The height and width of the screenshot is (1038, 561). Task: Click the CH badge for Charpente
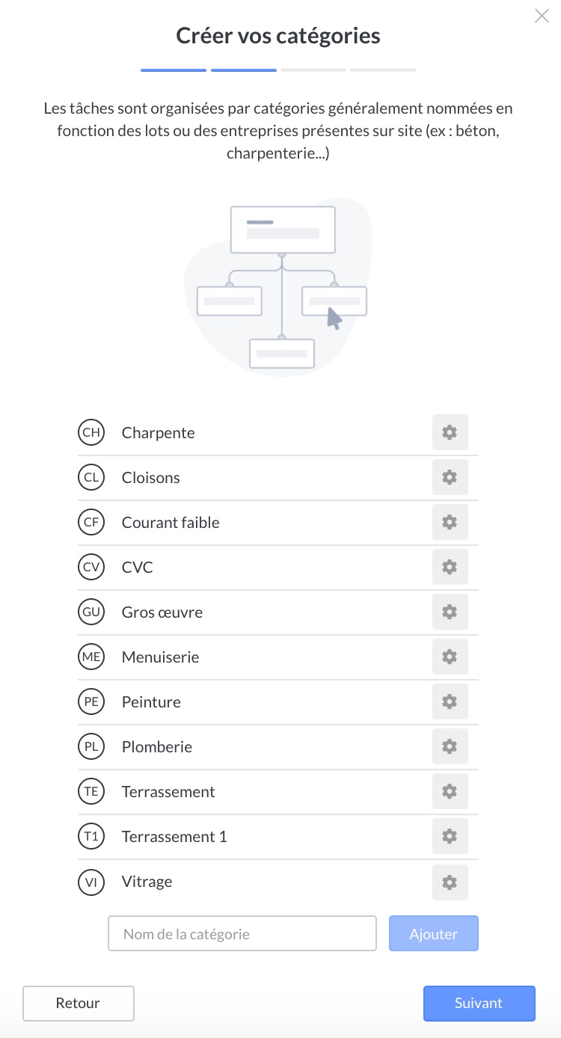[91, 432]
